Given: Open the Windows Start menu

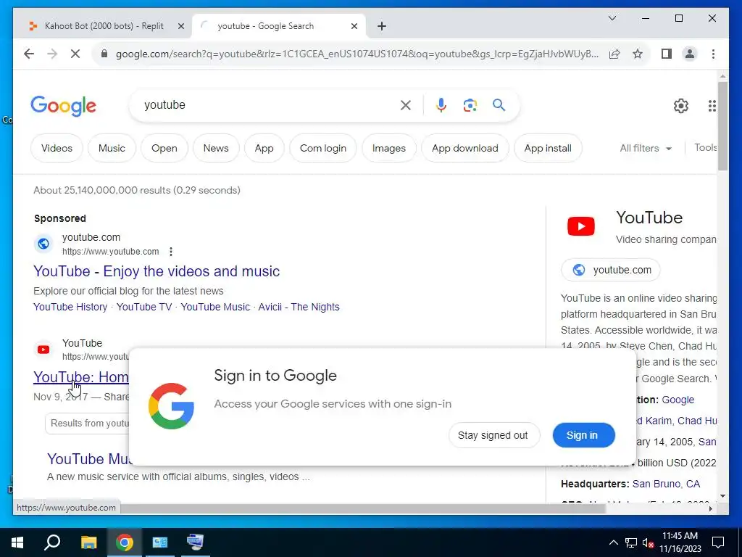Looking at the screenshot, I should coord(17,542).
